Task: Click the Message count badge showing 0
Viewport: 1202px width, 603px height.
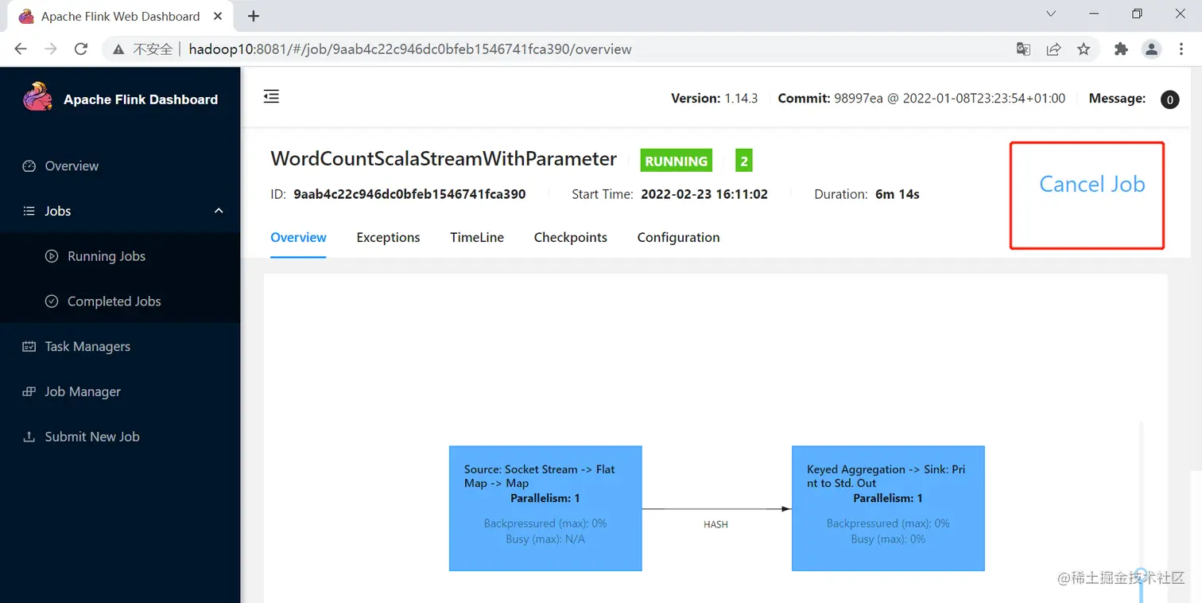Action: point(1169,99)
